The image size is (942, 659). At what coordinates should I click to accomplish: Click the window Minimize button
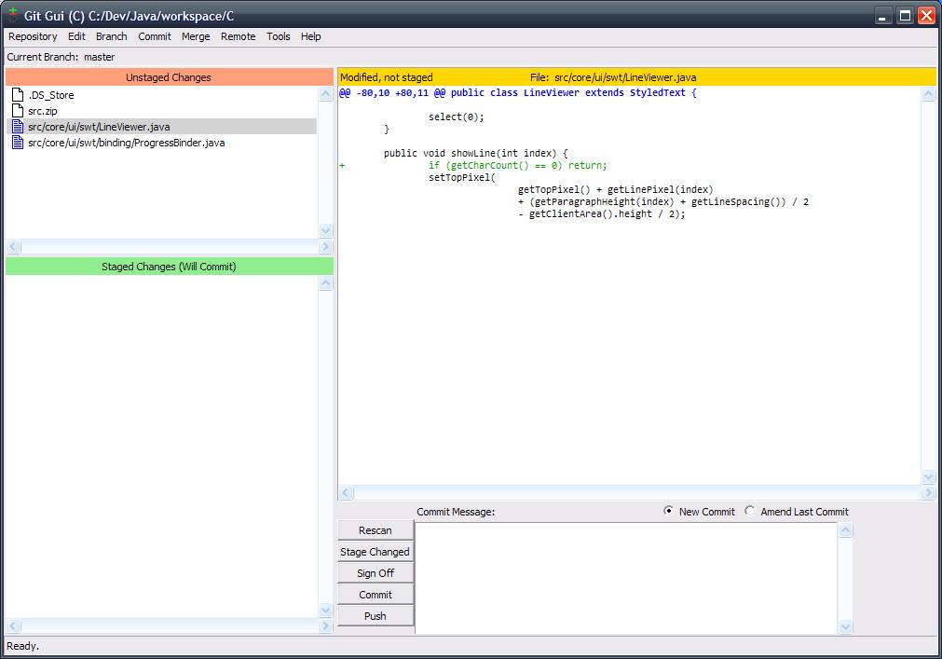pos(882,16)
